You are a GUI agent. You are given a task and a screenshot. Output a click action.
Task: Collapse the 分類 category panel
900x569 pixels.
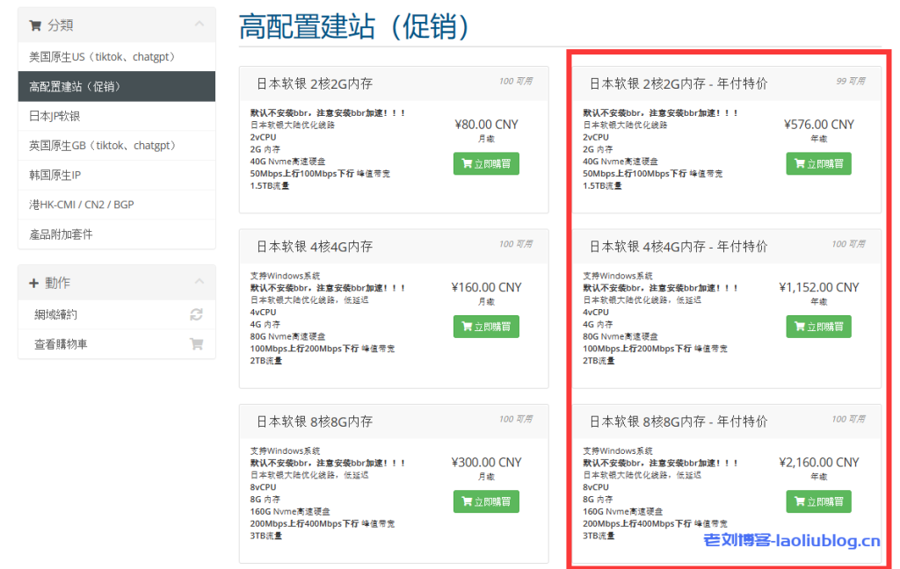tap(200, 25)
